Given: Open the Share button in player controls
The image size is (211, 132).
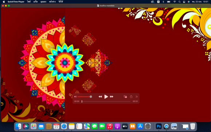Looking at the screenshot, I should pyautogui.click(x=131, y=96).
